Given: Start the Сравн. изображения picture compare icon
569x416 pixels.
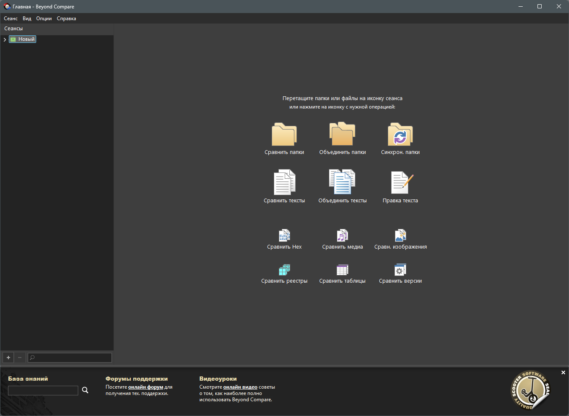Looking at the screenshot, I should coord(400,236).
